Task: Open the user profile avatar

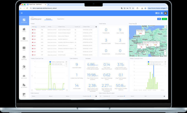Action: click(x=165, y=13)
